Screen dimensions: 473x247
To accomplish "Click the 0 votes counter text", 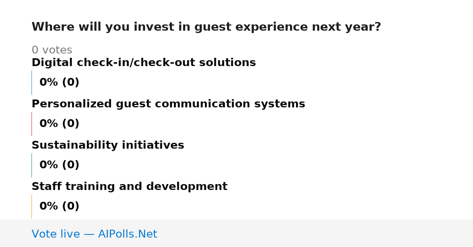I will [x=52, y=50].
